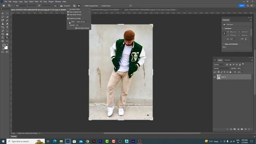The width and height of the screenshot is (256, 144).
Task: Open the File menu
Action: [x=6, y=2]
